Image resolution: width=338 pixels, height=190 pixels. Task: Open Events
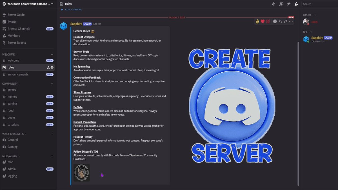(12, 22)
